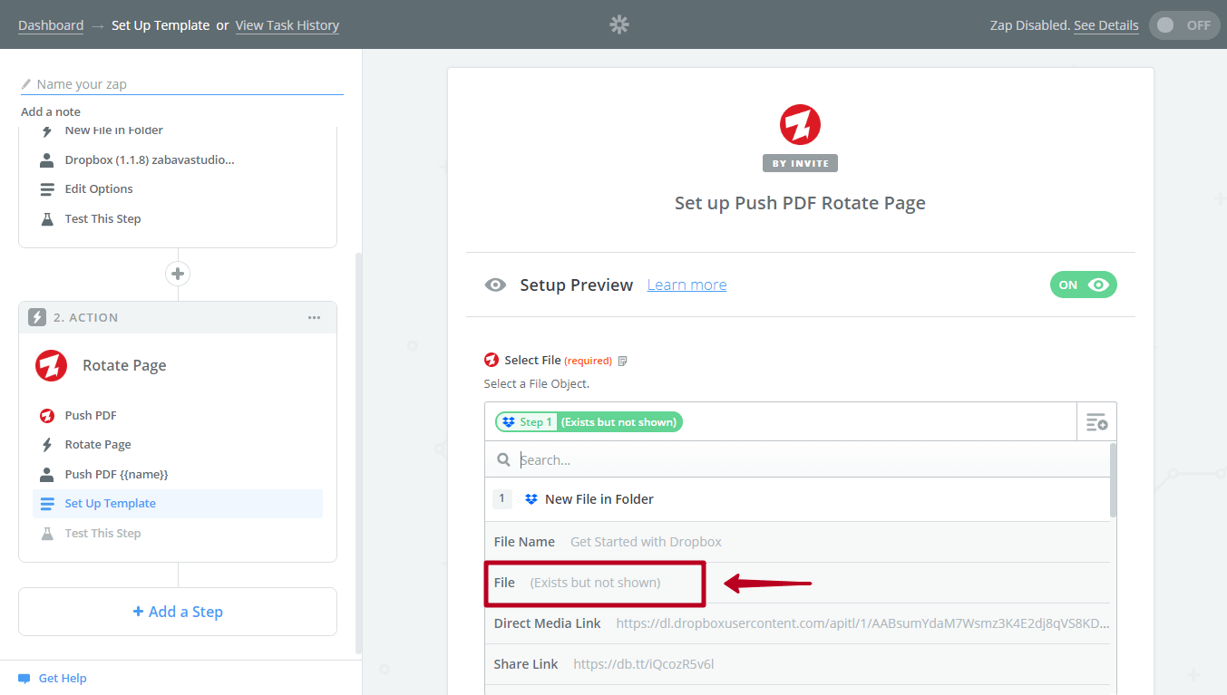This screenshot has height=695, width=1227.
Task: Go to Dashboard link
Action: (x=51, y=25)
